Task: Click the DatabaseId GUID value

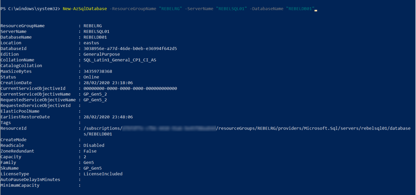Action: pos(130,49)
